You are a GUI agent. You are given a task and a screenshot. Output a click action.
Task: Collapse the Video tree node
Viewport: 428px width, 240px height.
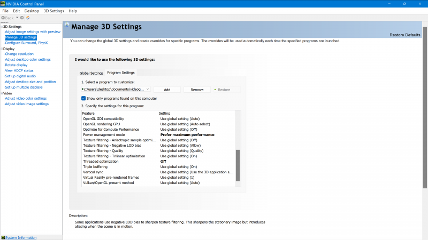(2, 93)
